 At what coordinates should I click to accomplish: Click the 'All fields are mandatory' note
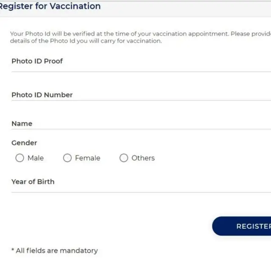[x=55, y=251]
